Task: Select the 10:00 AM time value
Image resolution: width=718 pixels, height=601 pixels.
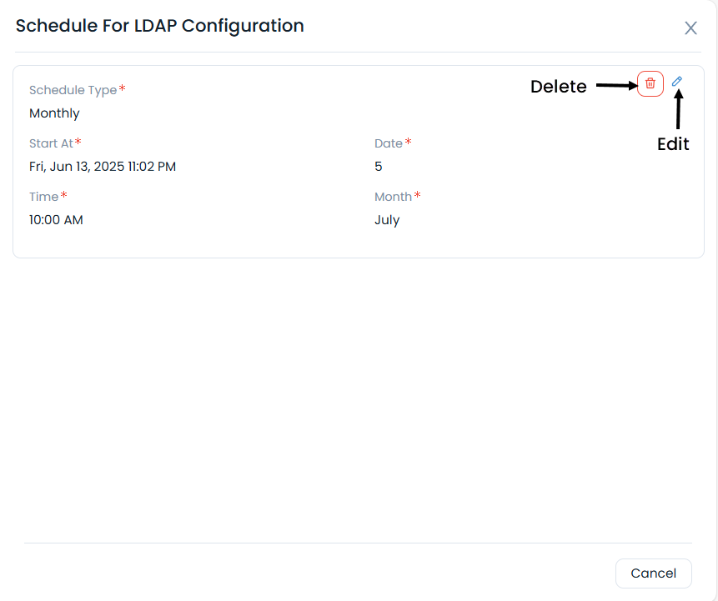Action: pos(56,220)
